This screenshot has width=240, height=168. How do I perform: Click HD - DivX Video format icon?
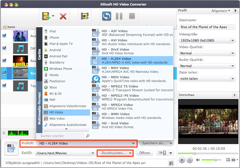pos(96,51)
